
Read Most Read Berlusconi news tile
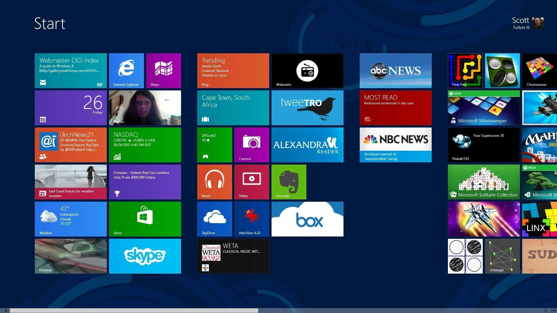pyautogui.click(x=395, y=108)
